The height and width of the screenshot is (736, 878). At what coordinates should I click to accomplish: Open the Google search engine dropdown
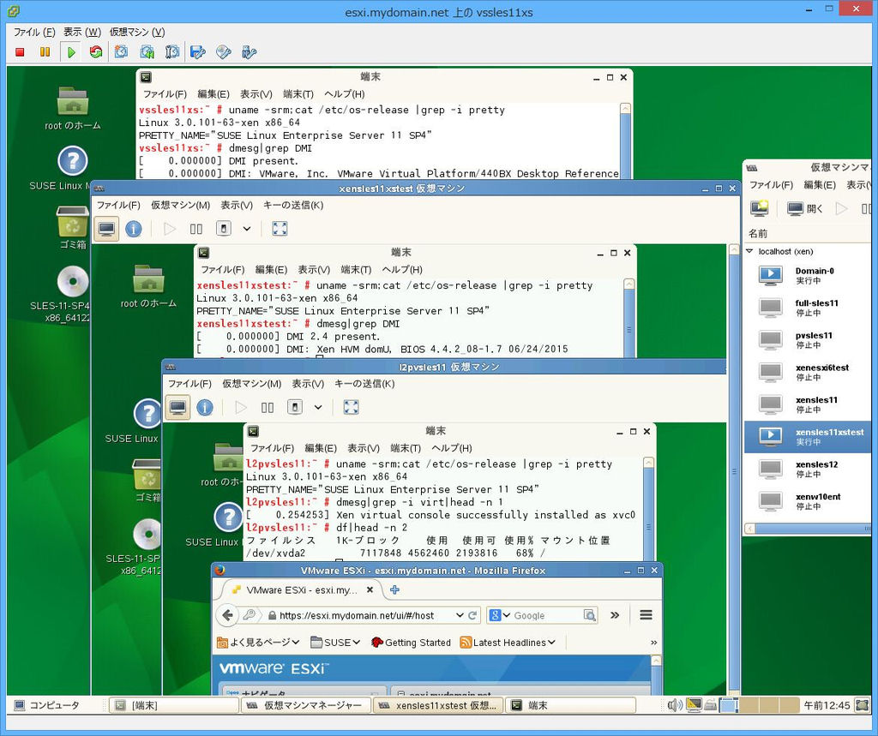(500, 615)
